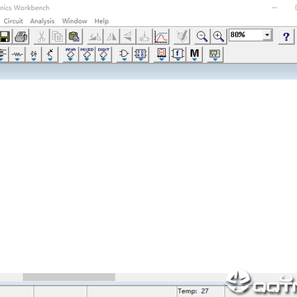
Task: Click the 80% zoom value field
Action: point(246,35)
